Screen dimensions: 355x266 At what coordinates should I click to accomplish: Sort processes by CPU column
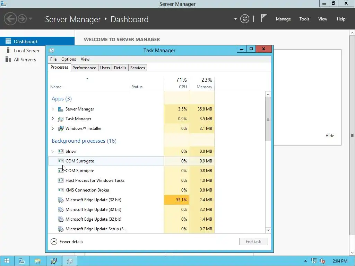pyautogui.click(x=176, y=84)
